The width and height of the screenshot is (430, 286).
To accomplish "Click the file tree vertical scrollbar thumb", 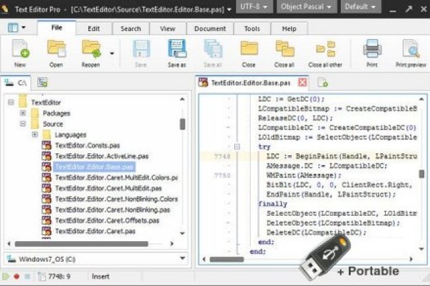I will coord(183,124).
